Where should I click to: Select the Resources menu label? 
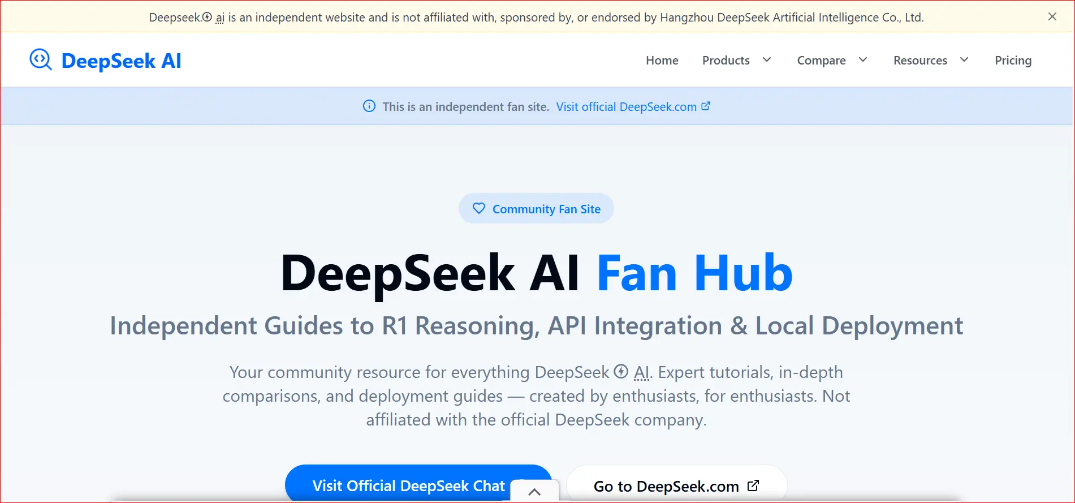tap(920, 61)
